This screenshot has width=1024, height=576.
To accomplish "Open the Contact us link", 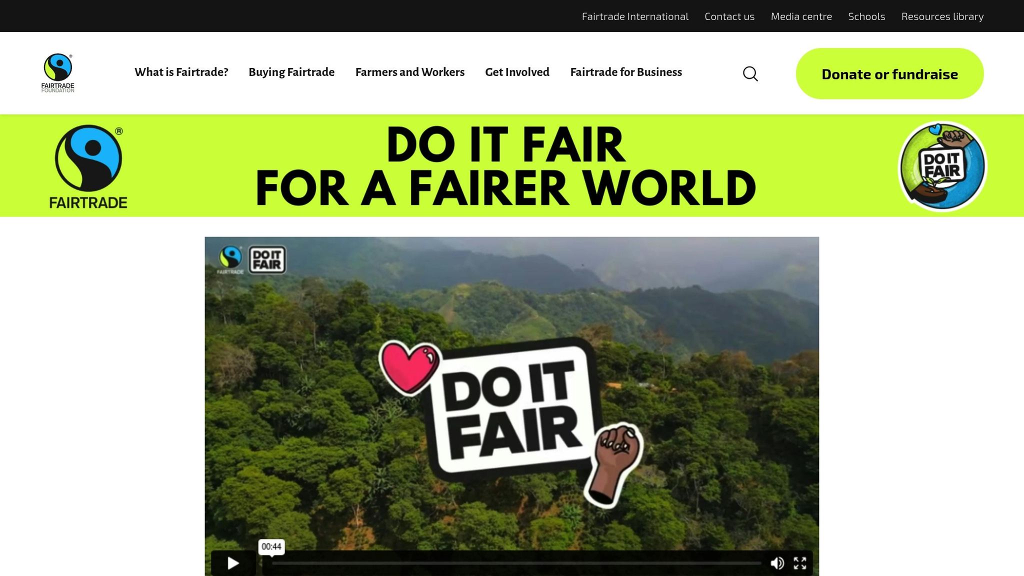I will pyautogui.click(x=729, y=16).
